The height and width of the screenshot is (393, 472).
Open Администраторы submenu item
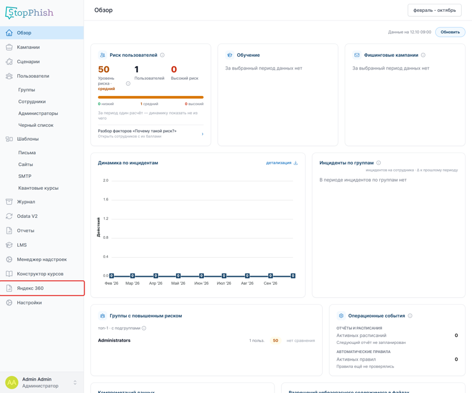pos(38,113)
